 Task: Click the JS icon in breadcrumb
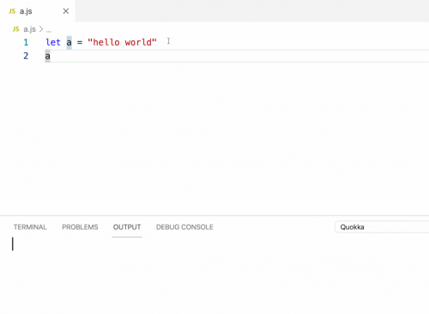pyautogui.click(x=16, y=29)
